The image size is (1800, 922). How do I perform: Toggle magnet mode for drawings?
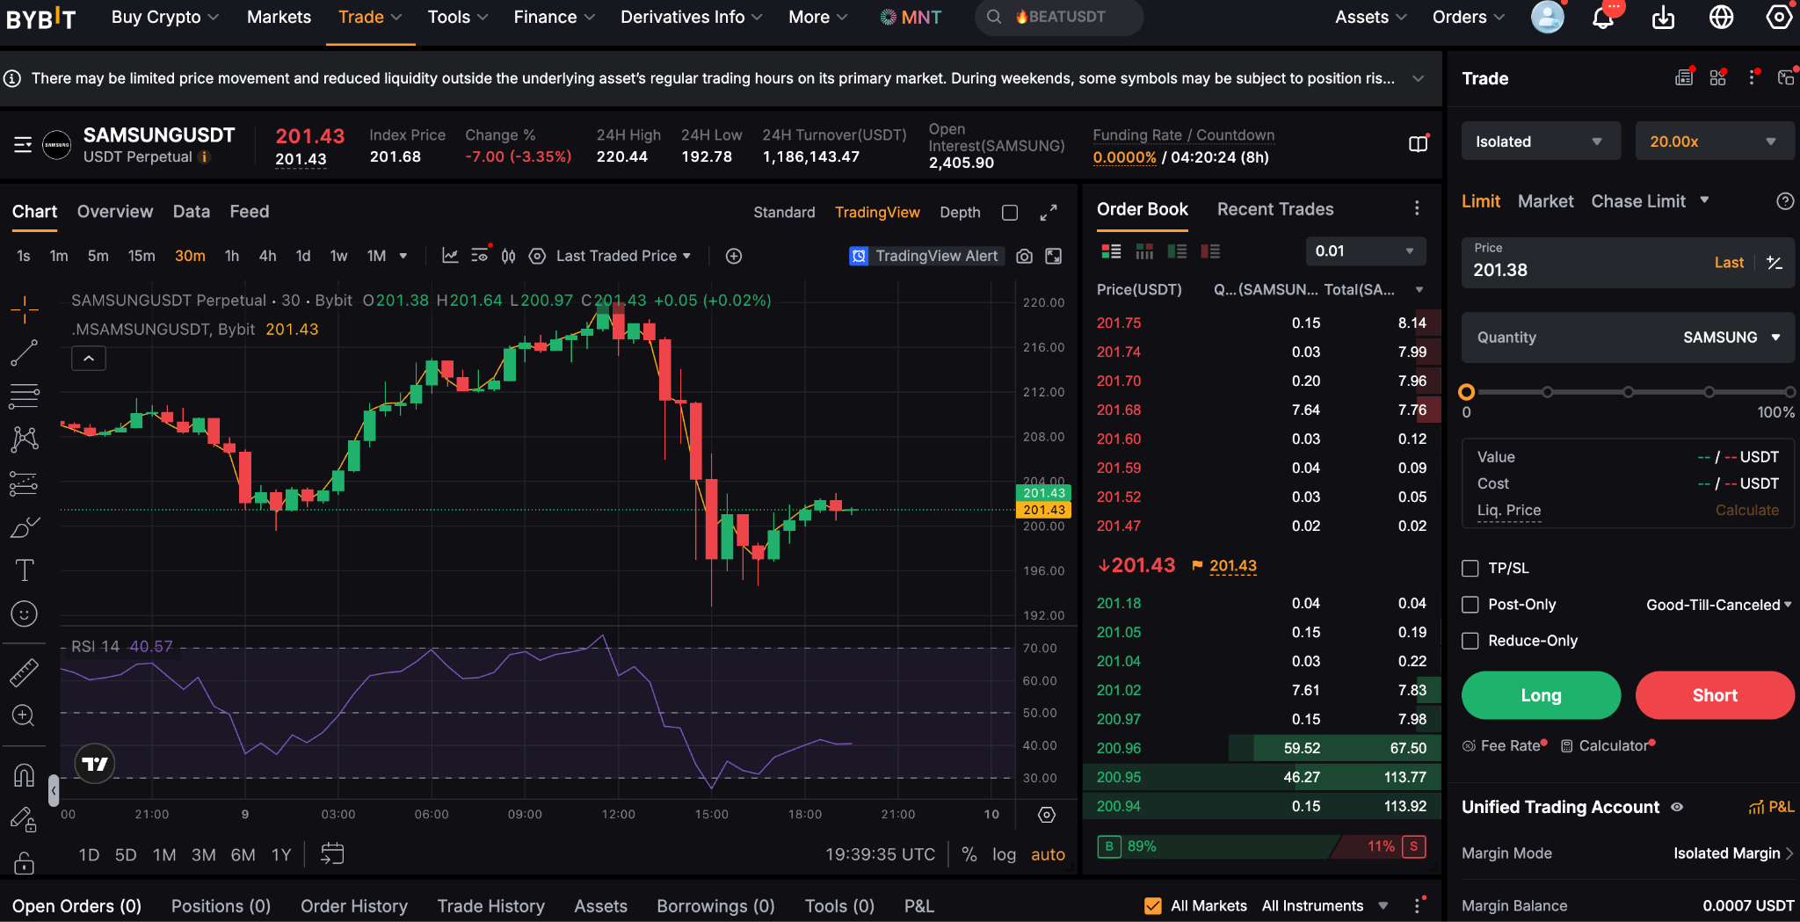25,774
